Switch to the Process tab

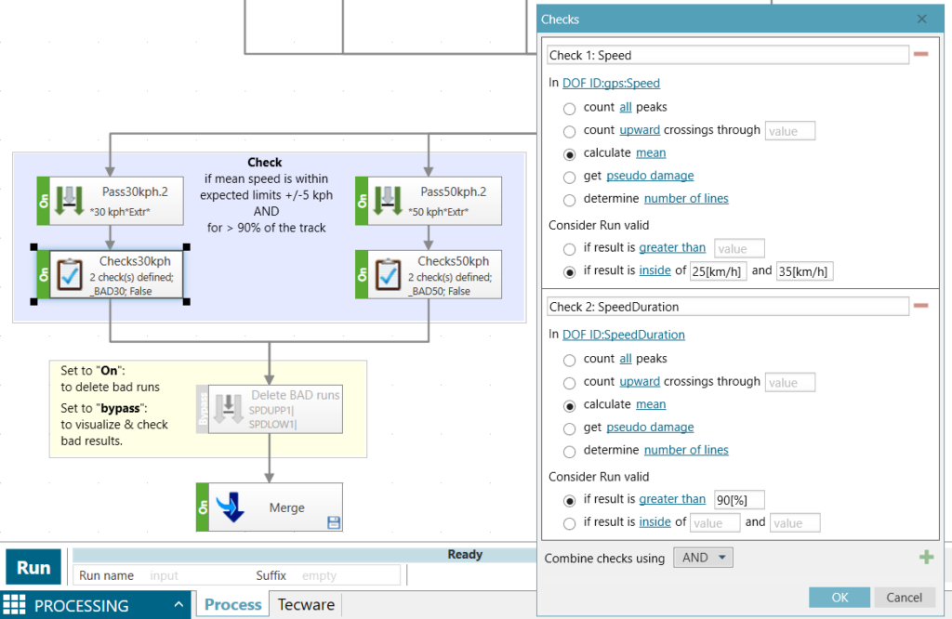[x=232, y=604]
